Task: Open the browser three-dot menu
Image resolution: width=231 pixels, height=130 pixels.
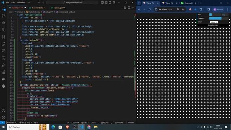Action: 228,9
